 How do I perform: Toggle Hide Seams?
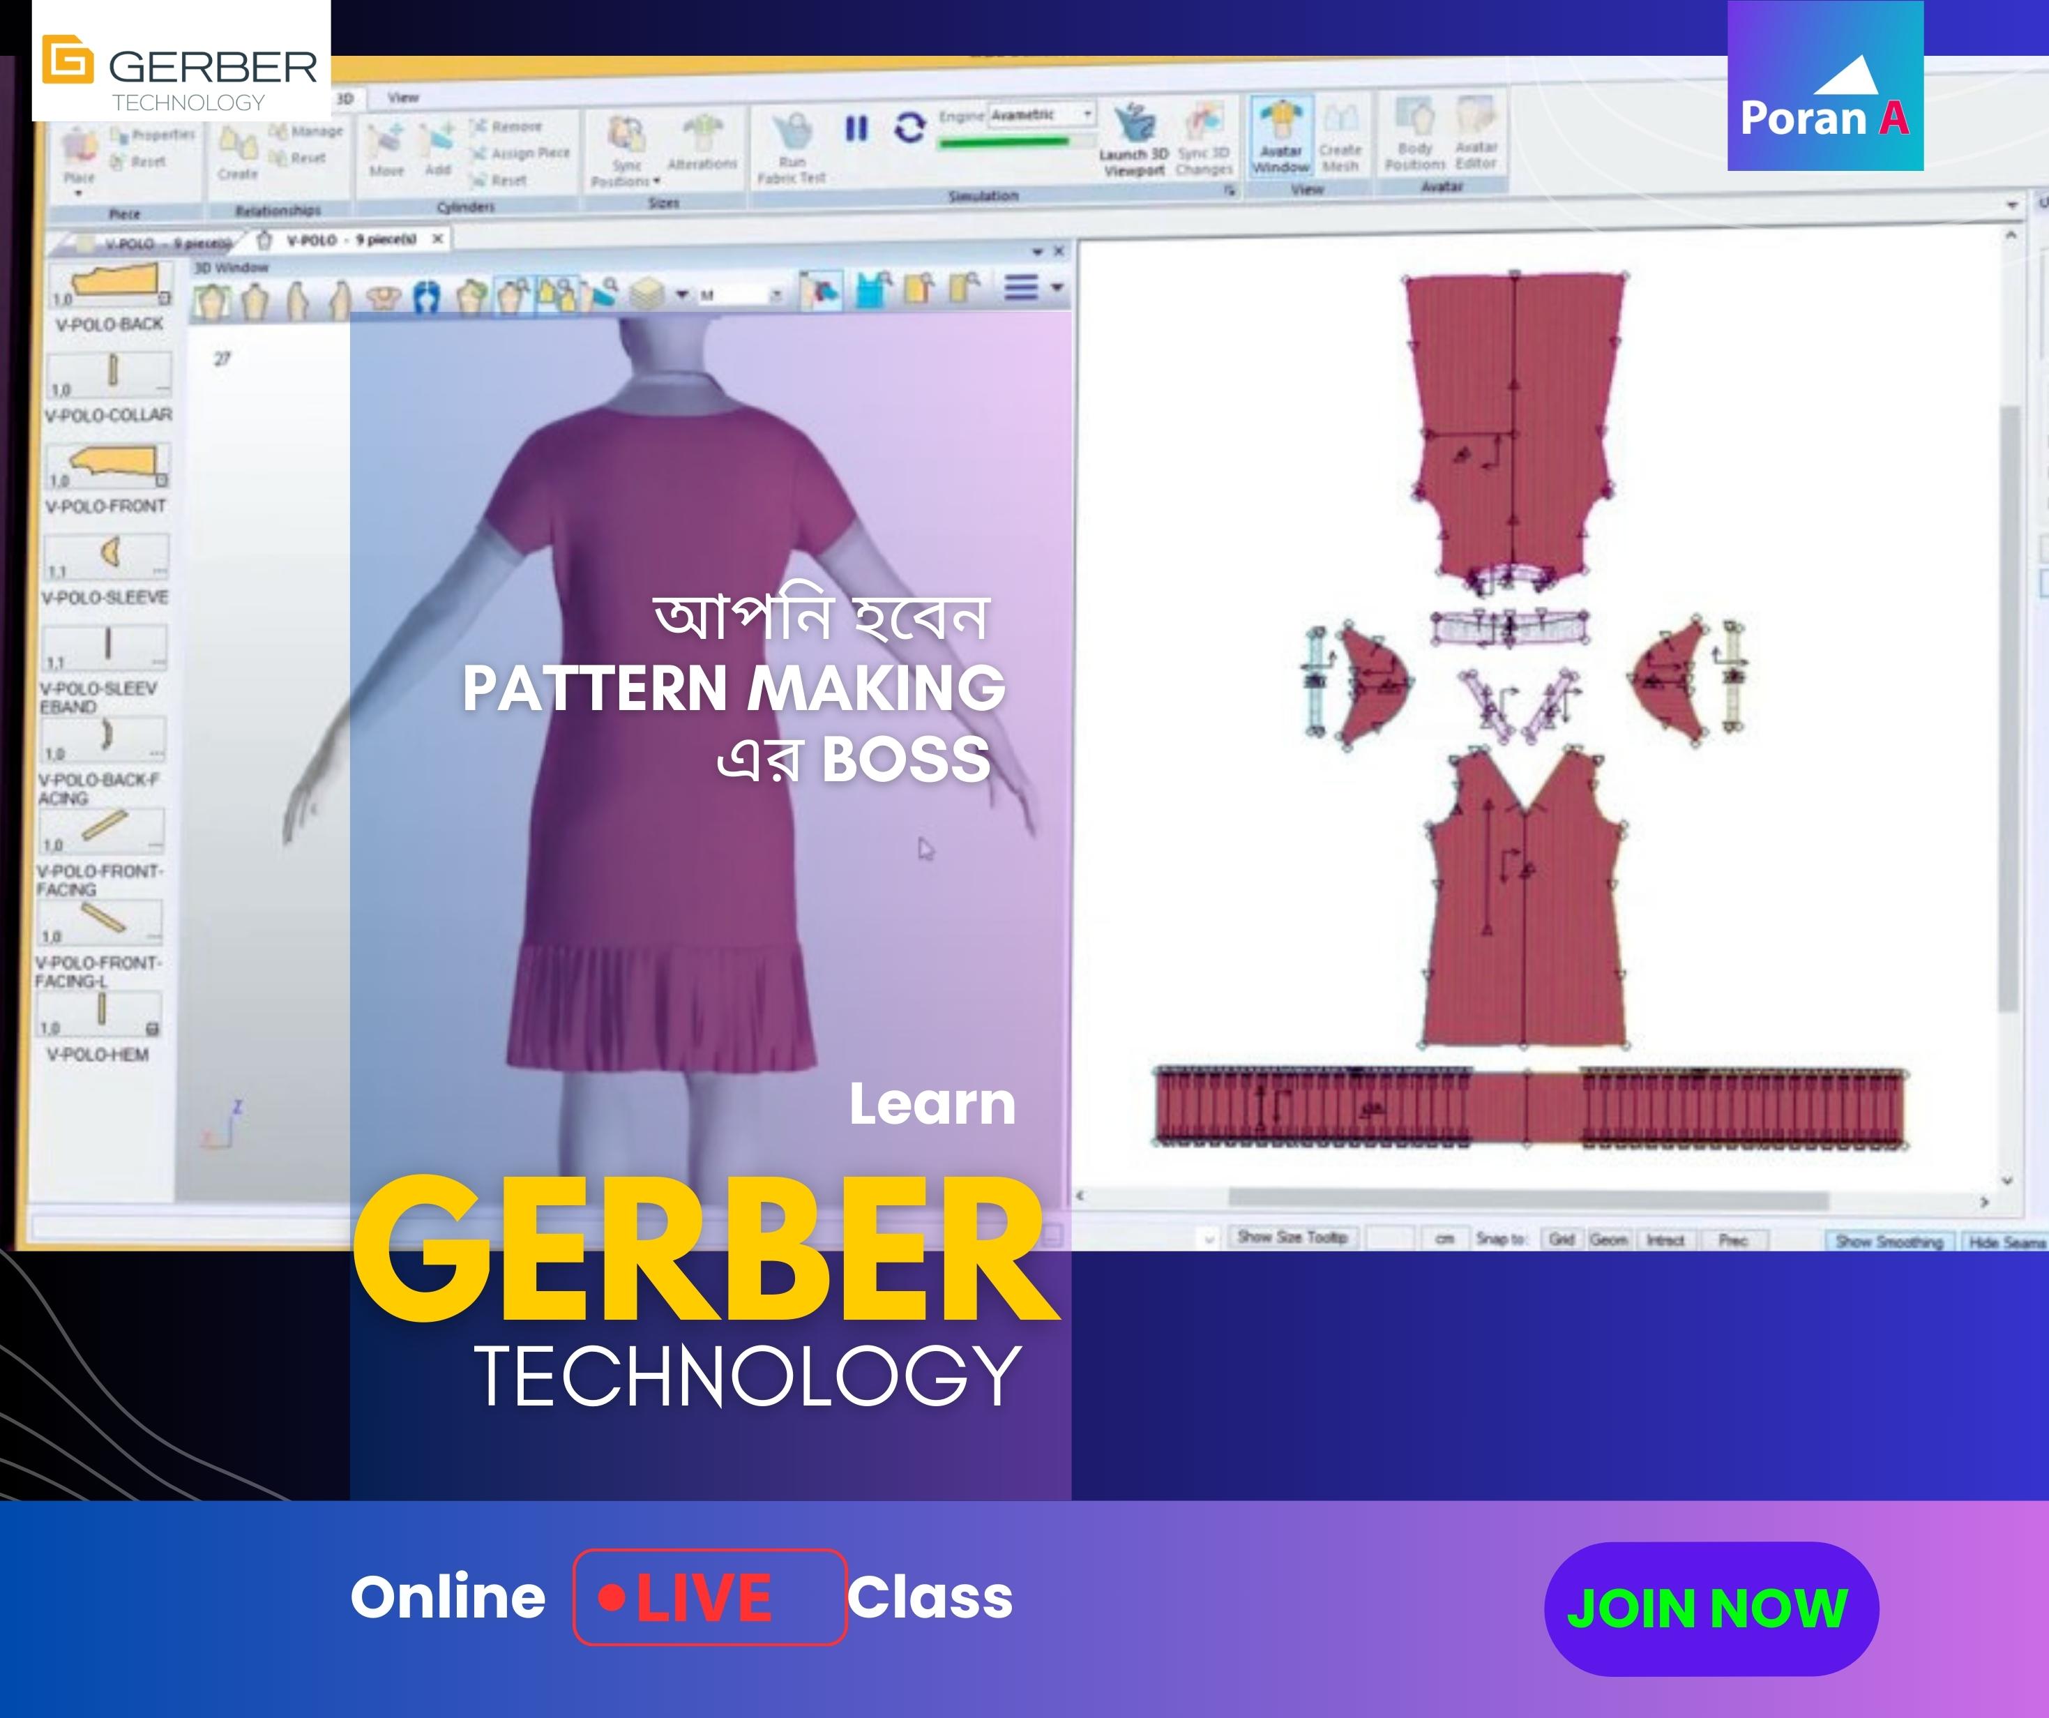[2006, 1242]
